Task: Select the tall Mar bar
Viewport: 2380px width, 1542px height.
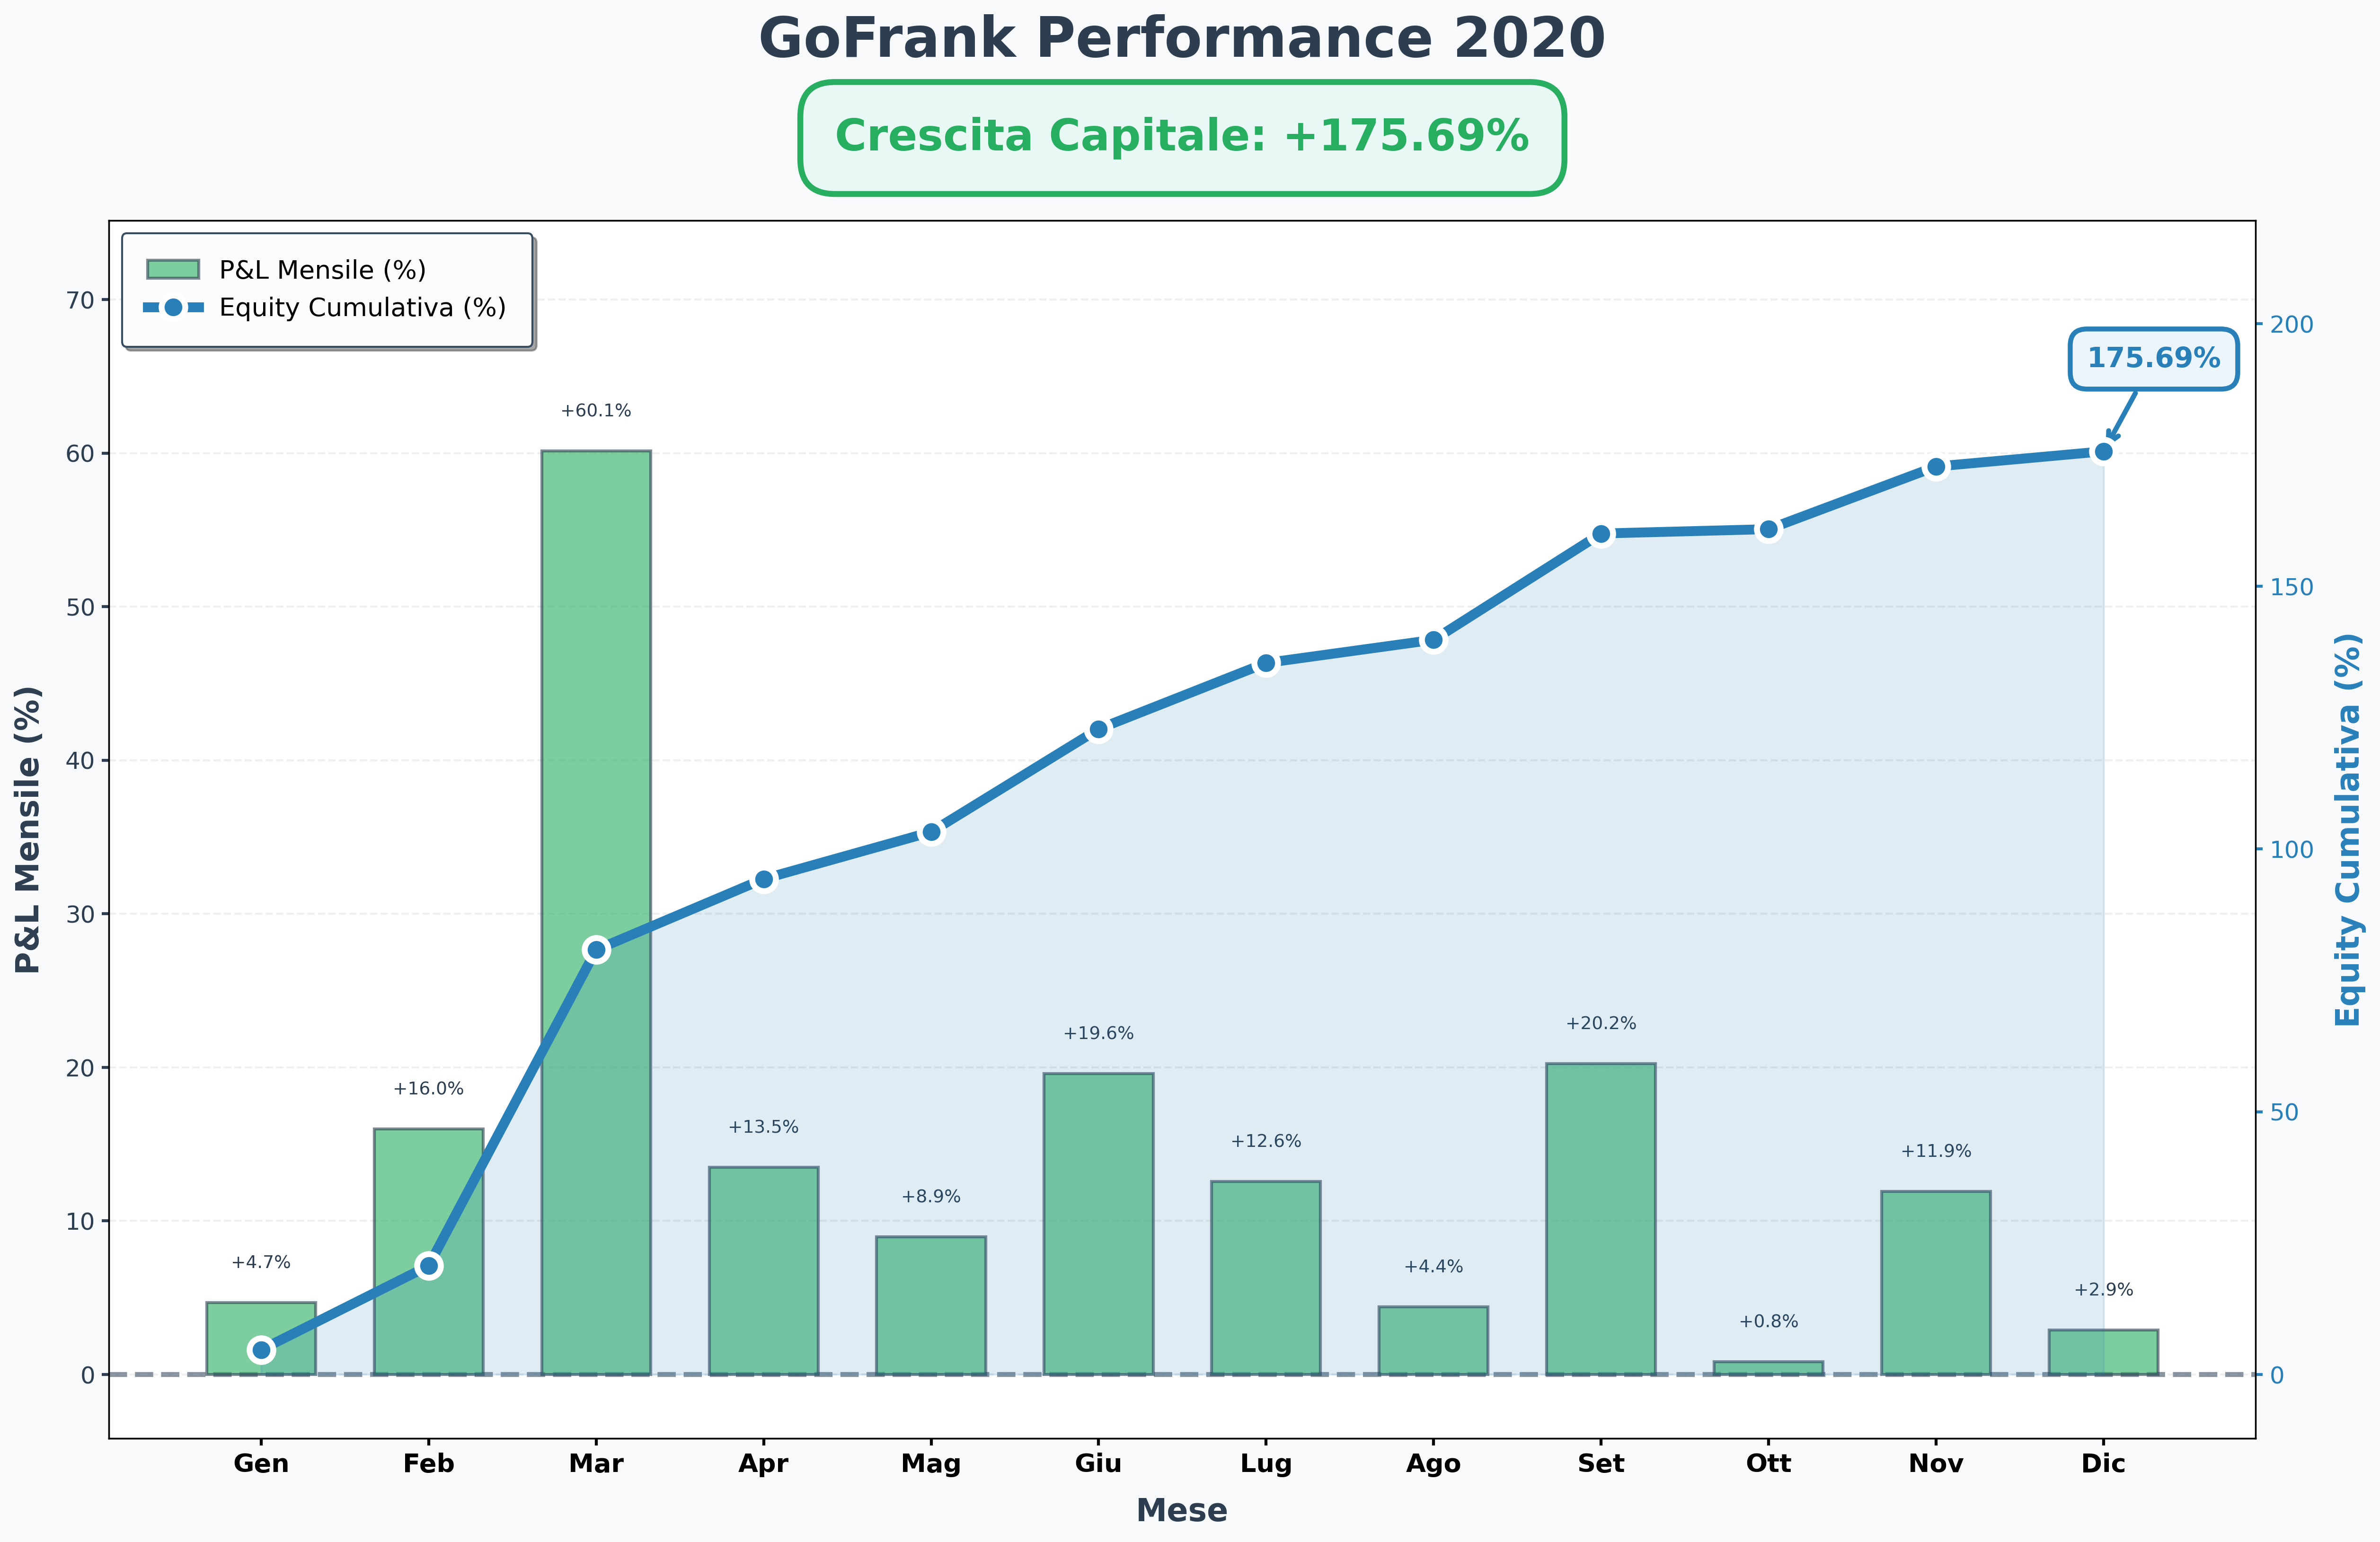Action: pos(596,913)
